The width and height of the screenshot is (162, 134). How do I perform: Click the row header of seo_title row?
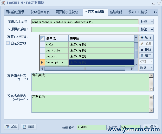tap(42, 50)
